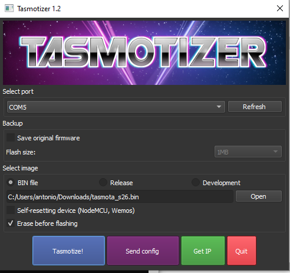Click the TASMOTIZER banner image
The image size is (290, 273).
(x=144, y=53)
